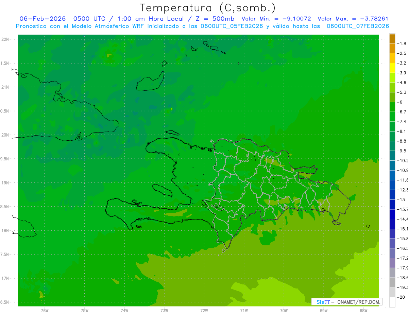Click the initialization time "0600UTC_05FEB2026"

(232, 26)
